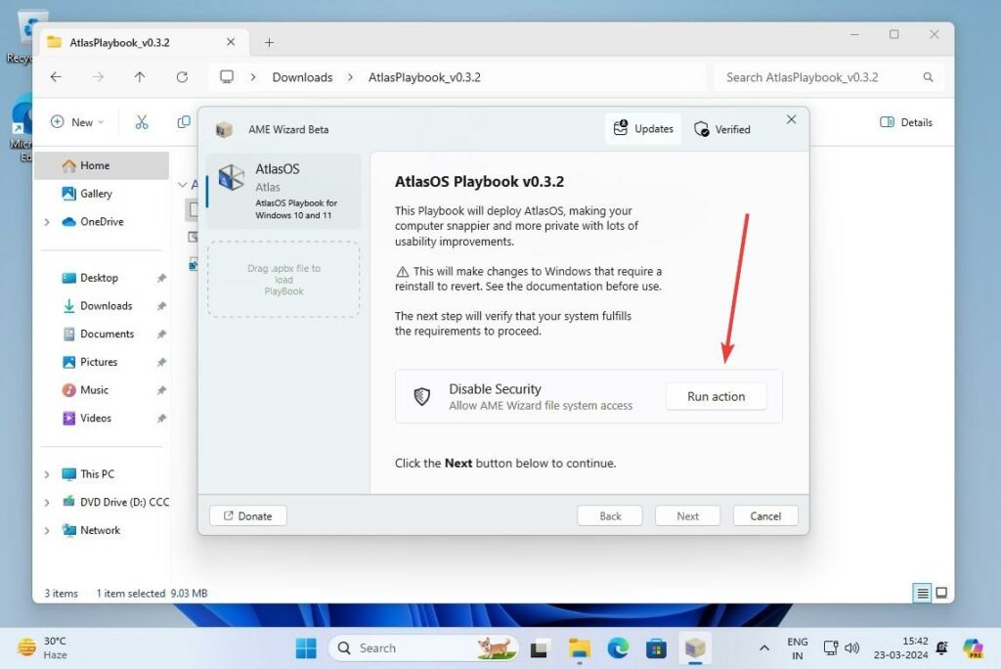Image resolution: width=1001 pixels, height=669 pixels.
Task: Go up one folder level
Action: pos(140,77)
